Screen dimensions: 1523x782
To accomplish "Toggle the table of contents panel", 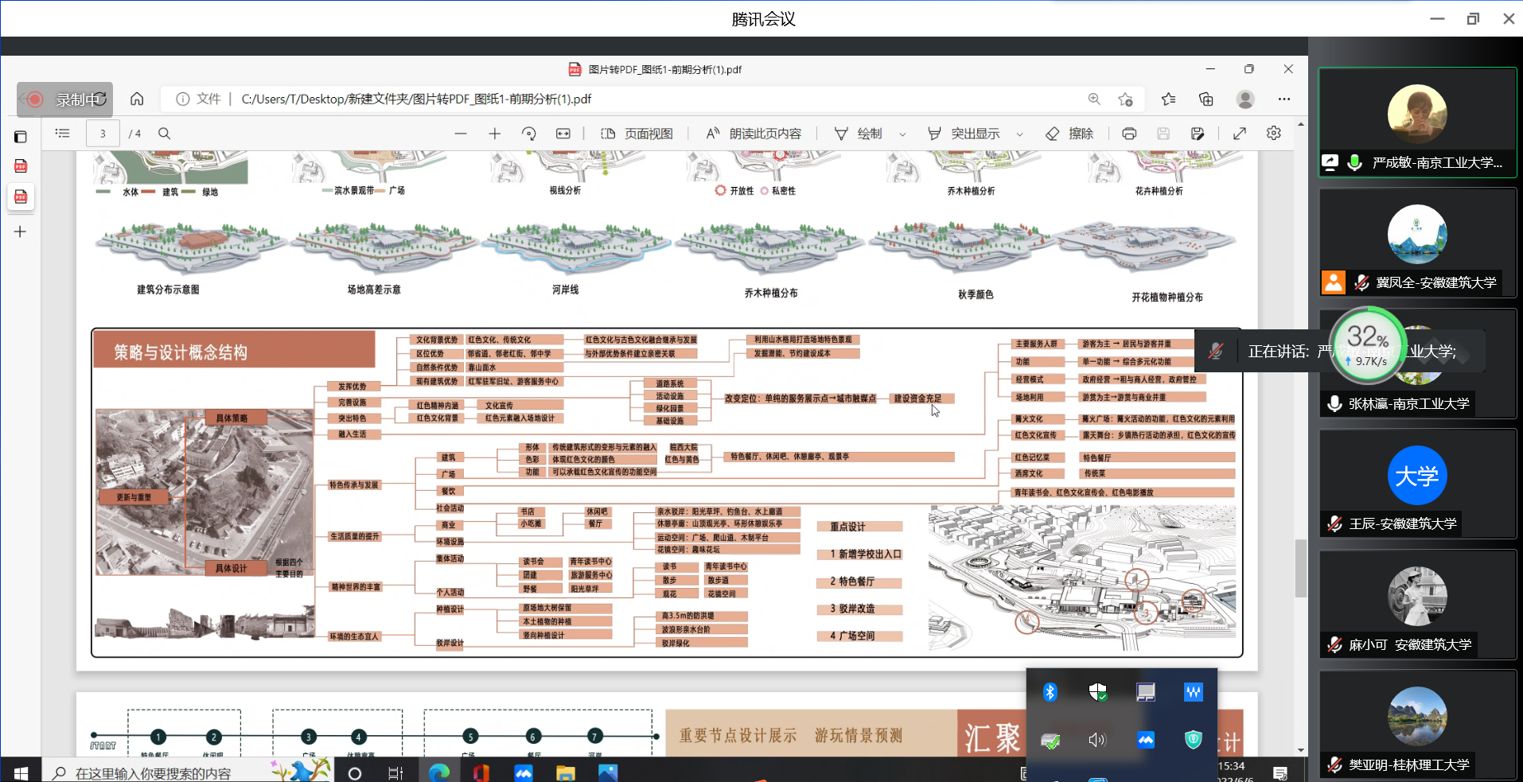I will coord(63,134).
